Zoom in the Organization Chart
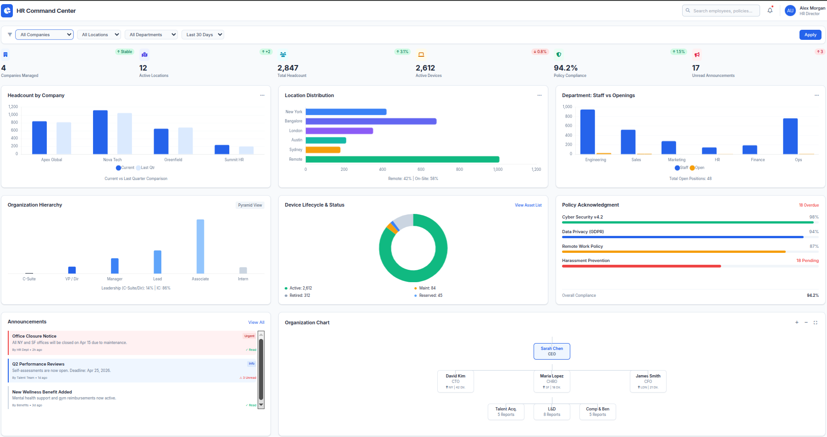This screenshot has width=827, height=437. tap(797, 322)
